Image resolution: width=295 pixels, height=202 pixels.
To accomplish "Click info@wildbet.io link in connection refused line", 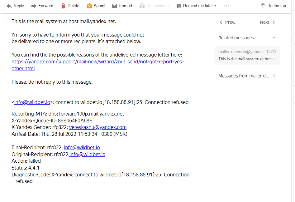I will coord(32,102).
